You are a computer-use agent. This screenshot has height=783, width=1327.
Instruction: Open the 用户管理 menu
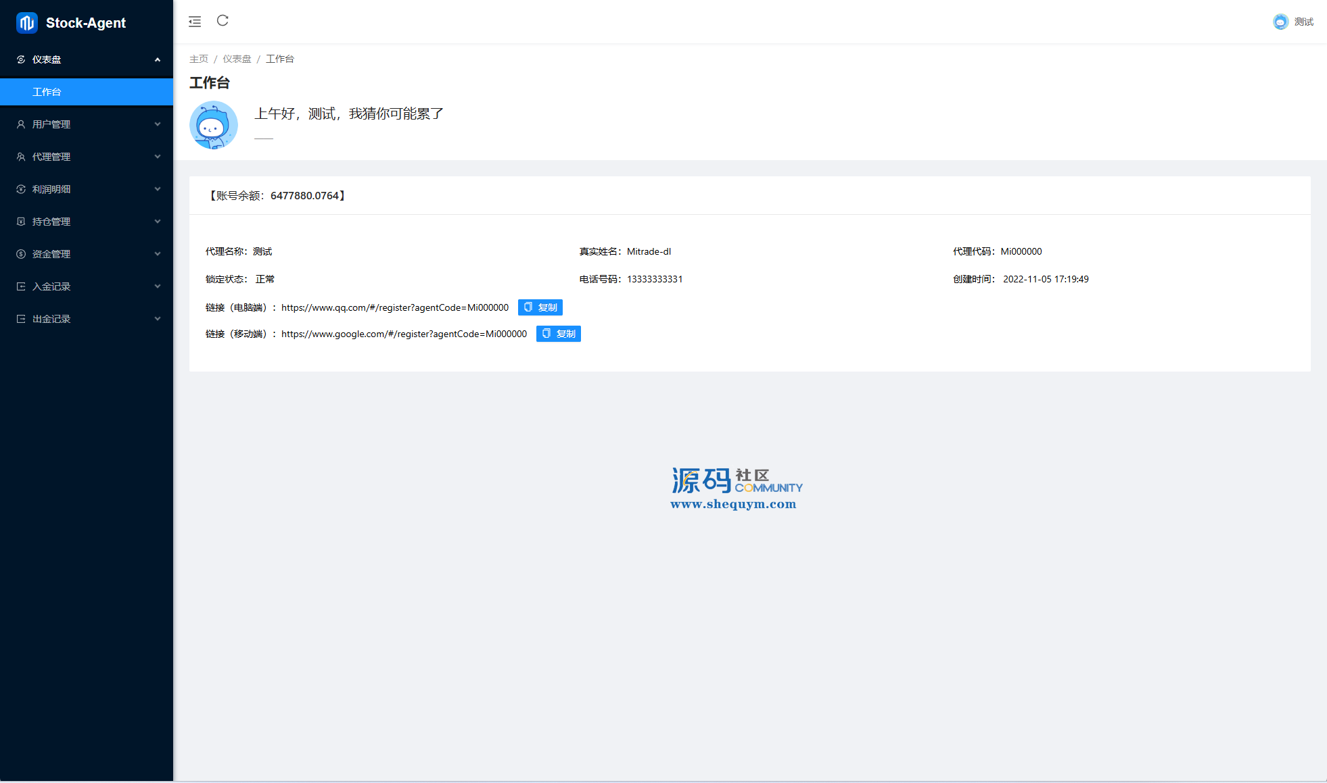(51, 124)
